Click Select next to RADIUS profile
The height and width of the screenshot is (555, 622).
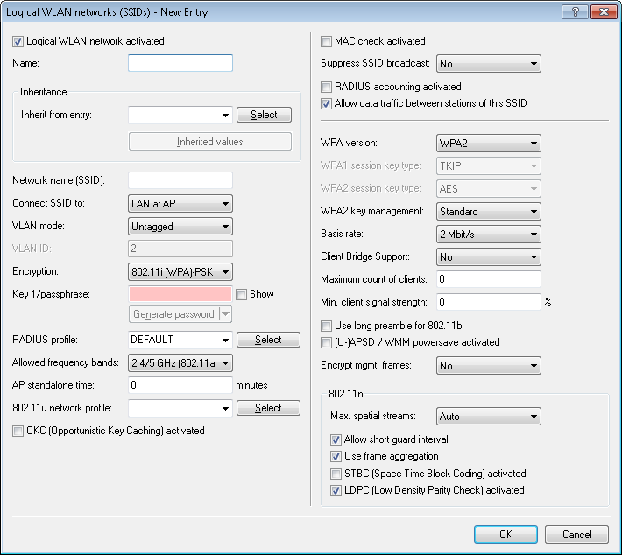pyautogui.click(x=268, y=340)
